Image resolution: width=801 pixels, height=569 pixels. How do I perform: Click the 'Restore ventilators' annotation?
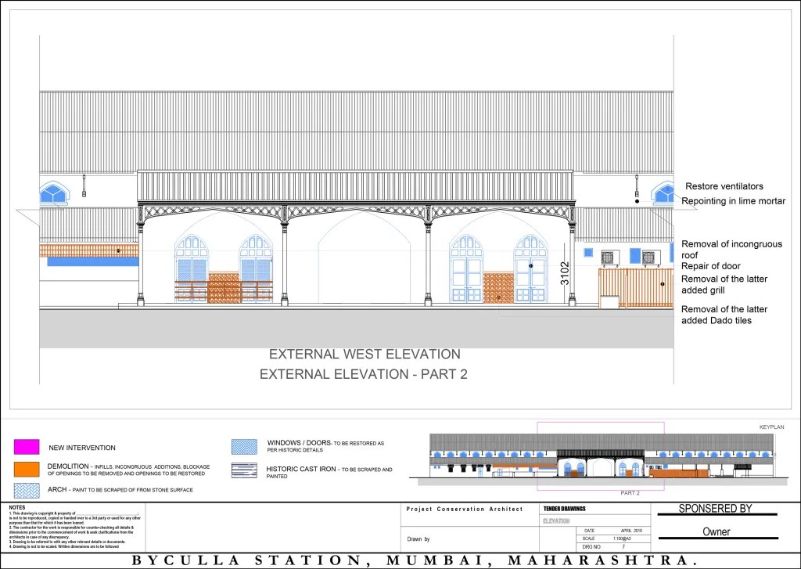[724, 186]
